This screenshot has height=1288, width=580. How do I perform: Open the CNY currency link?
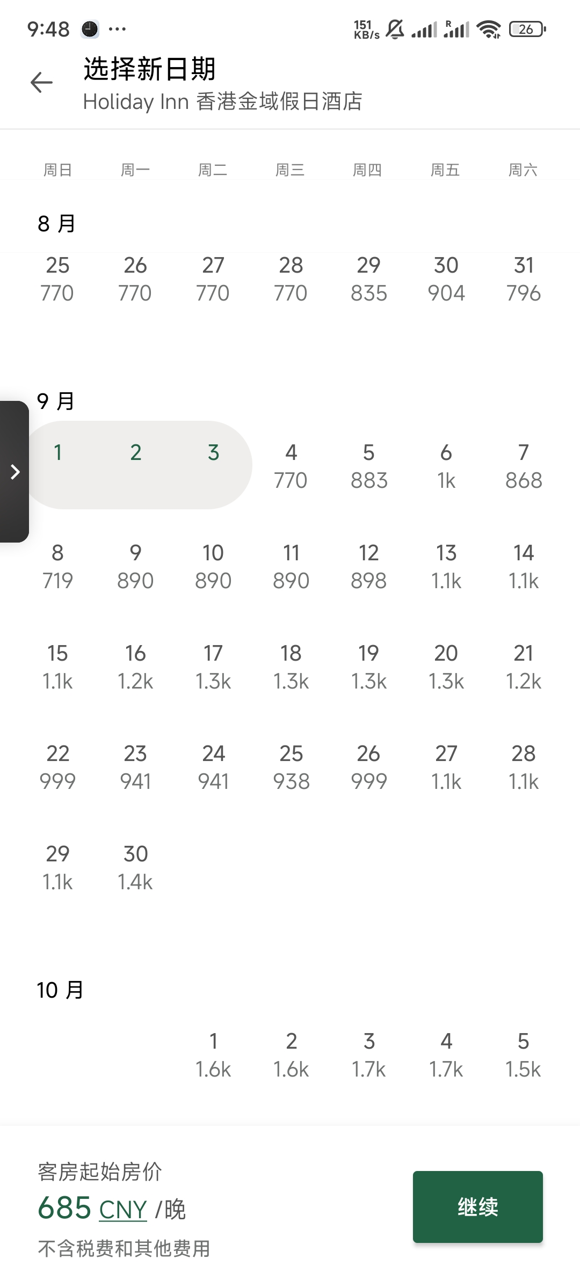tap(123, 1210)
